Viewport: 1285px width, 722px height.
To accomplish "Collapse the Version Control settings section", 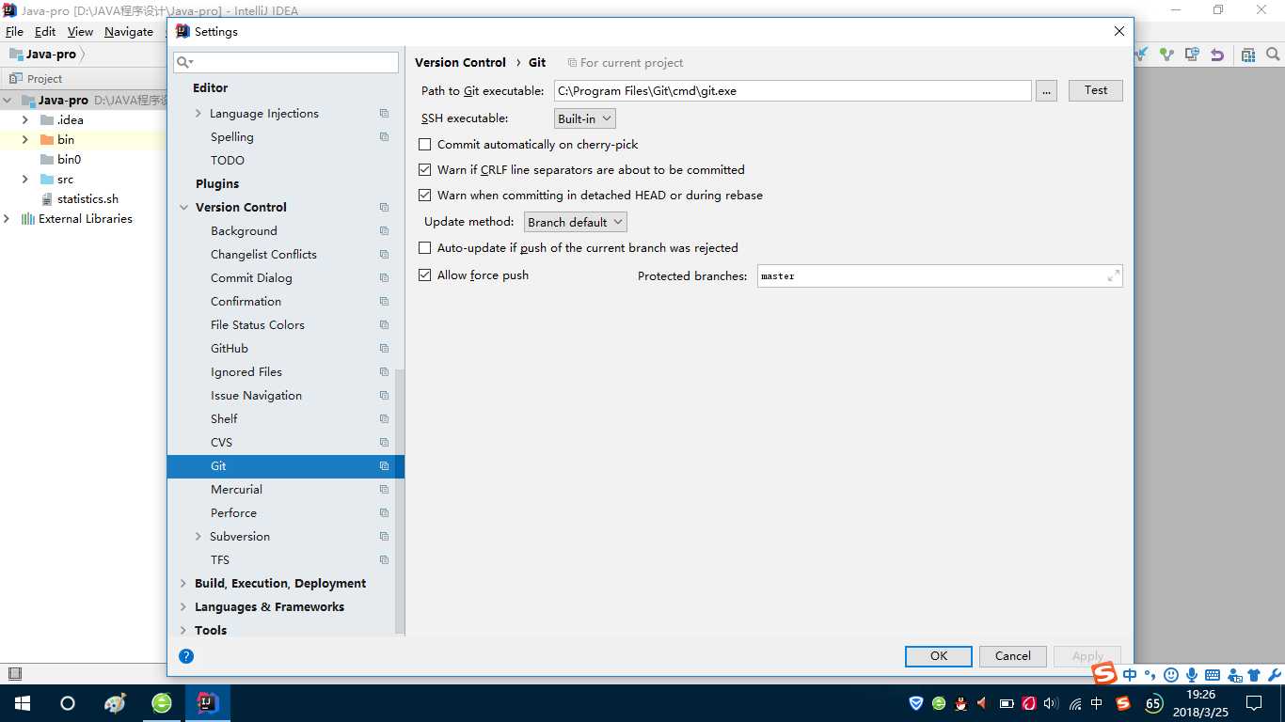I will click(x=183, y=208).
